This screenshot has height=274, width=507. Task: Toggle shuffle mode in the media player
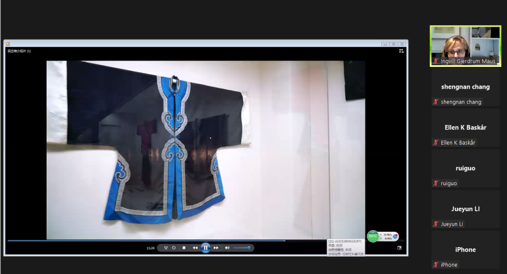coord(166,248)
